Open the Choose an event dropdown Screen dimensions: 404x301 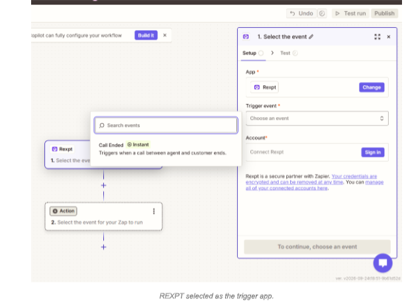[x=317, y=118]
